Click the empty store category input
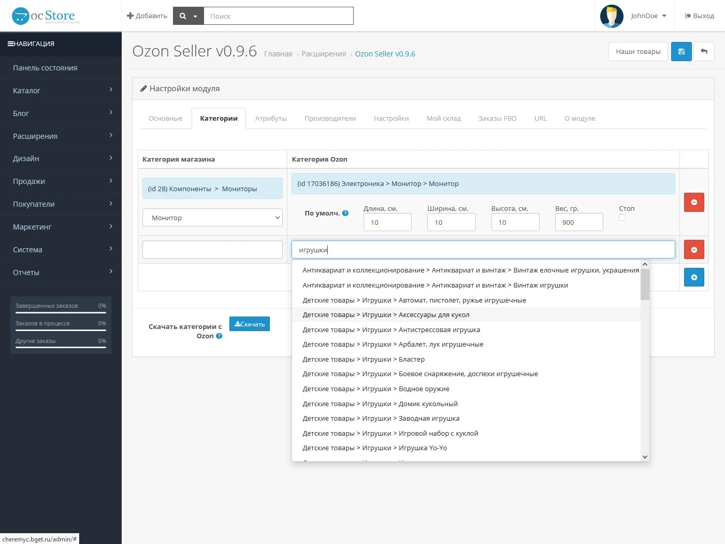 212,250
